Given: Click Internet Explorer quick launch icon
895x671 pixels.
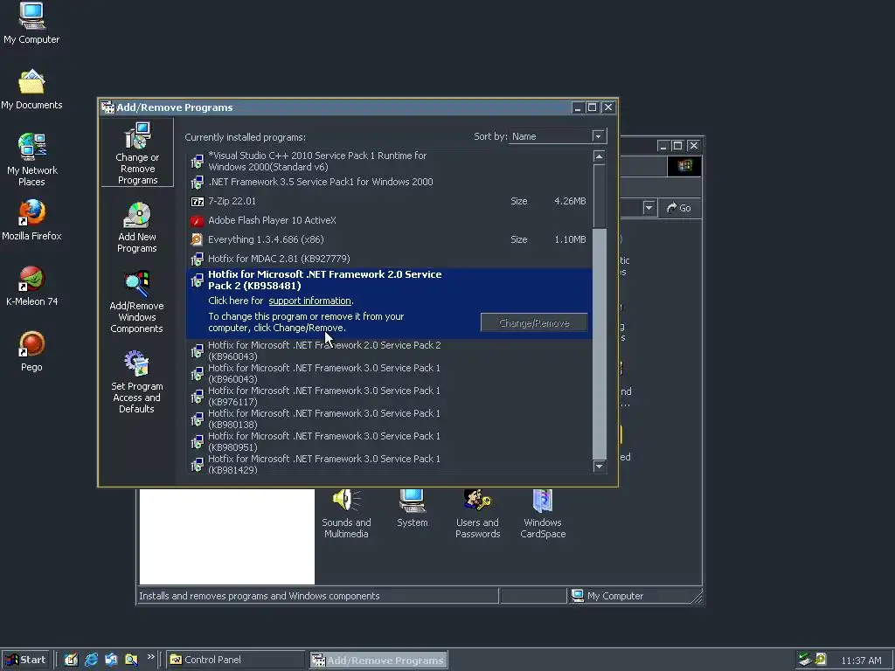Looking at the screenshot, I should click(x=91, y=660).
